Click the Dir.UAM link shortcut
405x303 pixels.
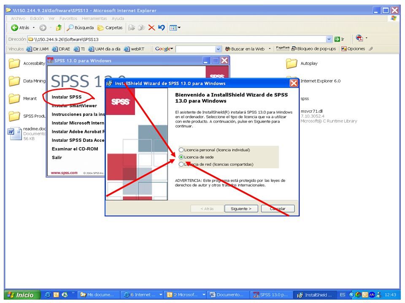pyautogui.click(x=38, y=49)
